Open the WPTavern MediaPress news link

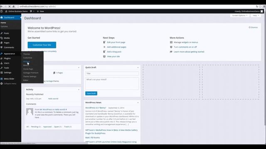click(x=111, y=132)
